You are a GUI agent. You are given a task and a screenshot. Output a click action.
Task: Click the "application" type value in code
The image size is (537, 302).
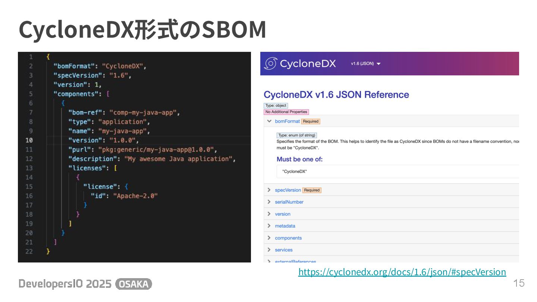point(123,122)
